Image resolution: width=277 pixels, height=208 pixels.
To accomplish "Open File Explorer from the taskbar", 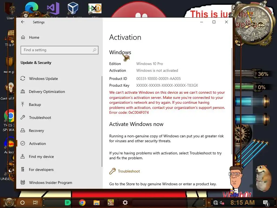I will tap(97, 203).
